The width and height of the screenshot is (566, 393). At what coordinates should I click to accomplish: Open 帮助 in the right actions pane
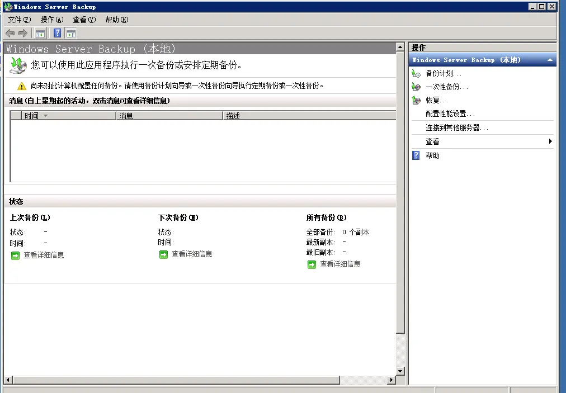(432, 155)
